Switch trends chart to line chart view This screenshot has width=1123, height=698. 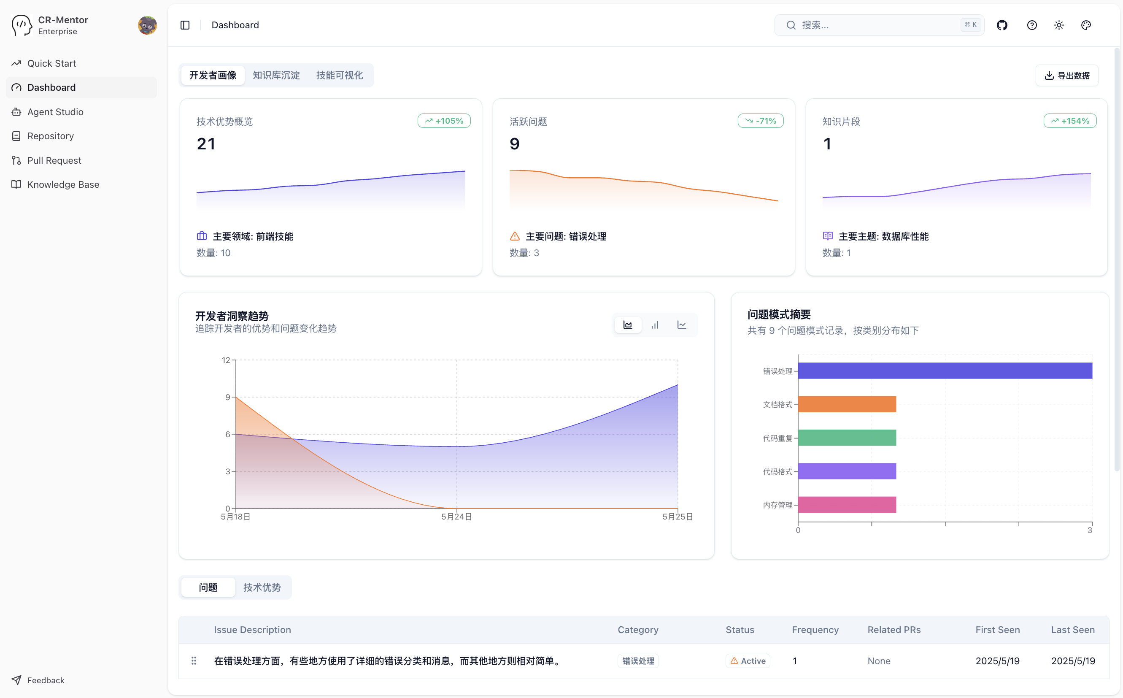[682, 325]
